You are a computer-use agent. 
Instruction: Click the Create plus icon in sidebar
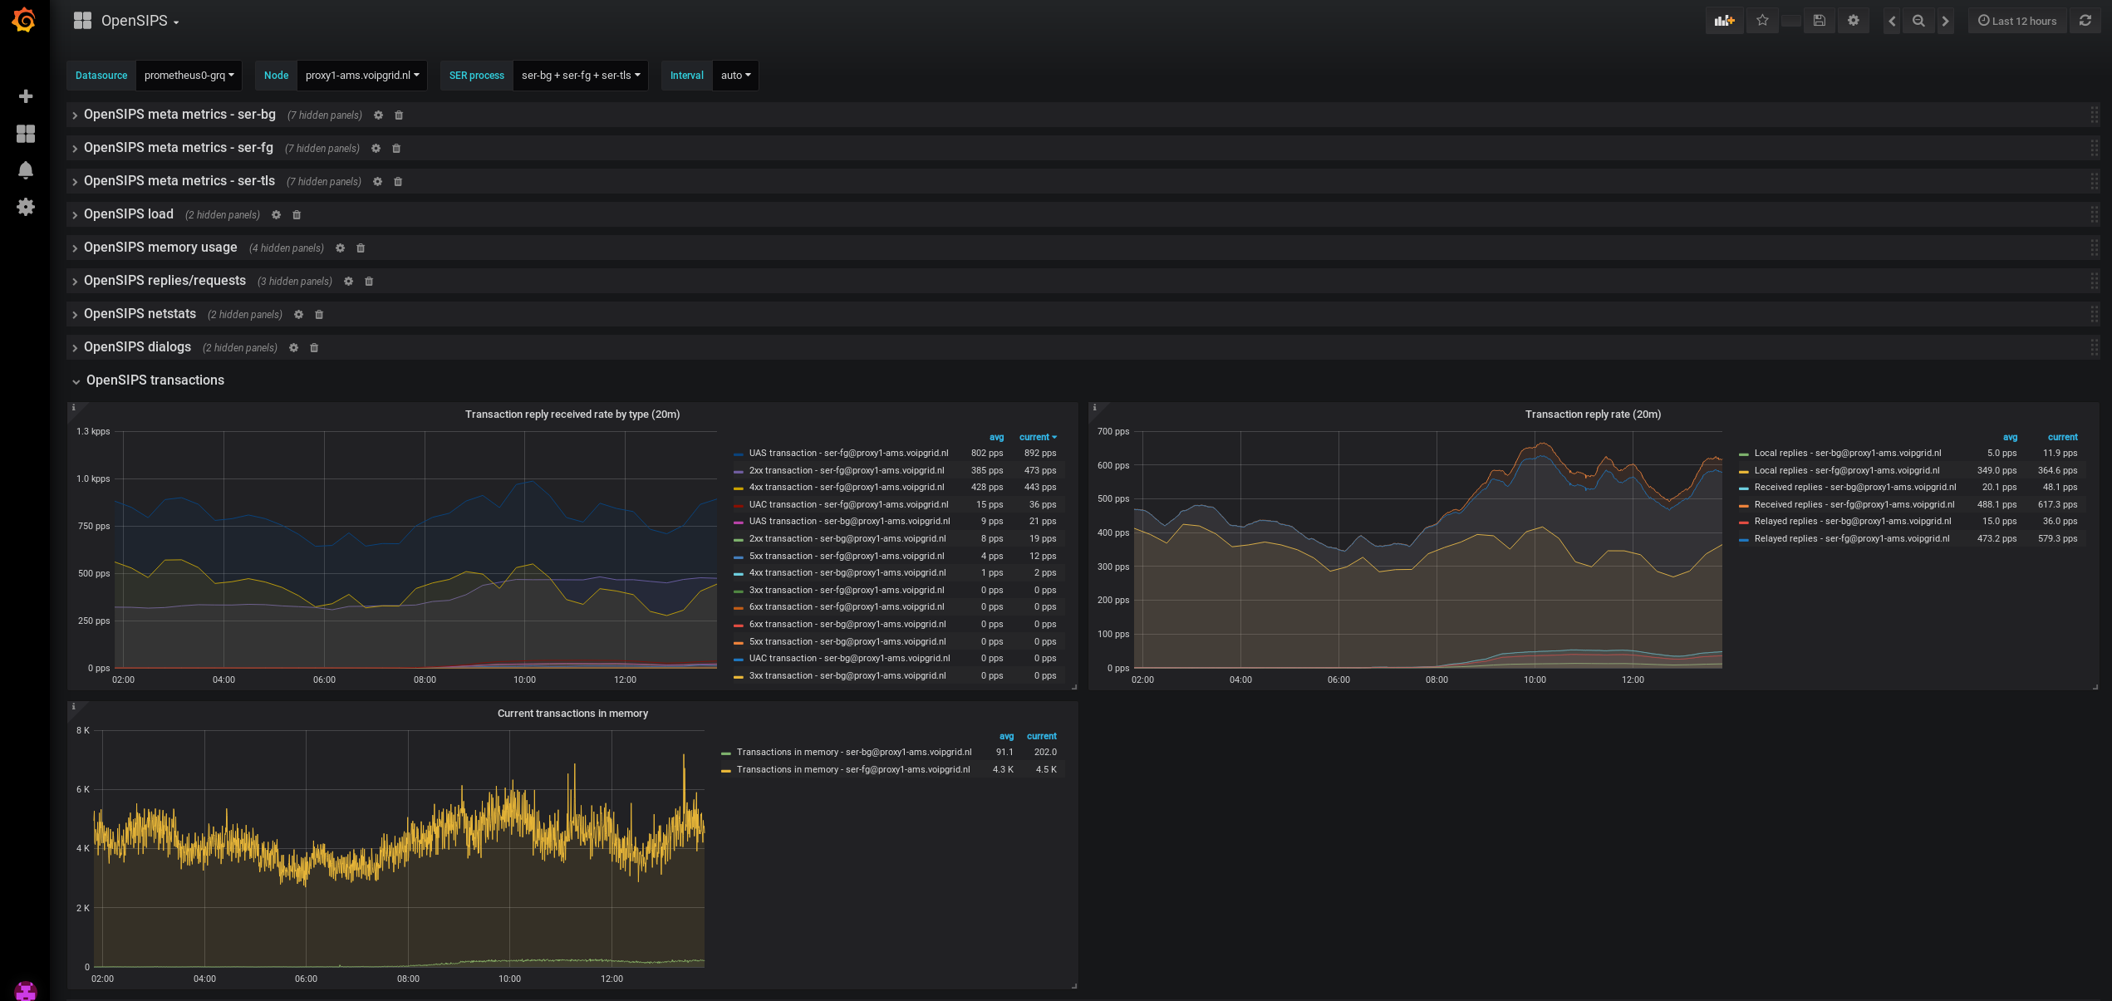[x=26, y=96]
